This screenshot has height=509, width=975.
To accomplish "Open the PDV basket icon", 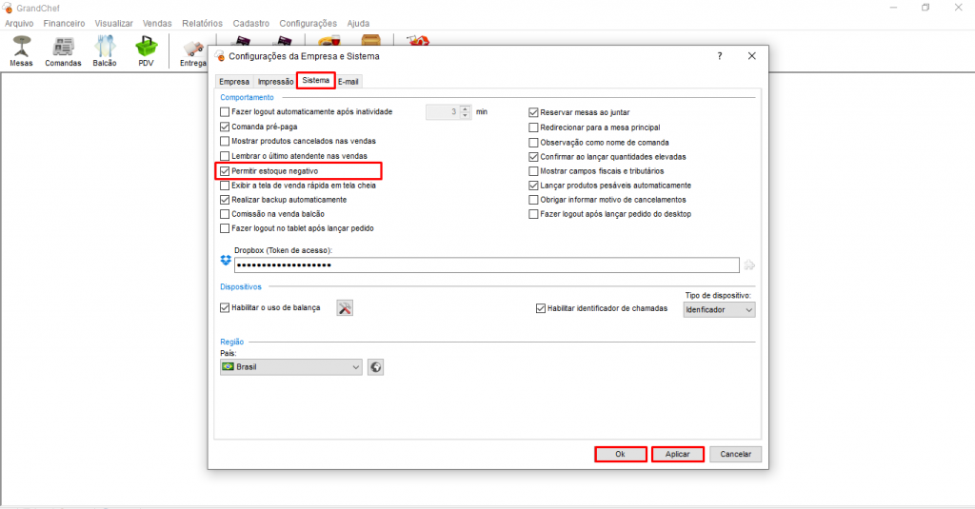I will pos(146,49).
